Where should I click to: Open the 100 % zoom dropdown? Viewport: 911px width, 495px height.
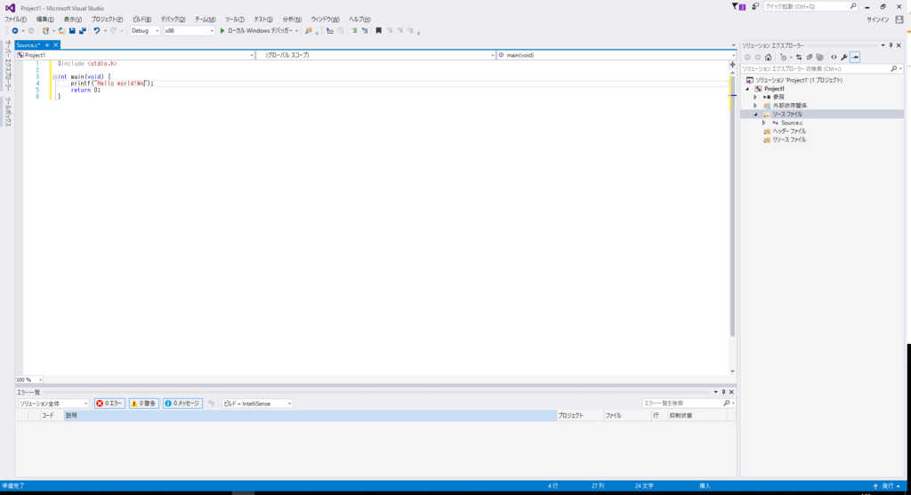point(29,380)
